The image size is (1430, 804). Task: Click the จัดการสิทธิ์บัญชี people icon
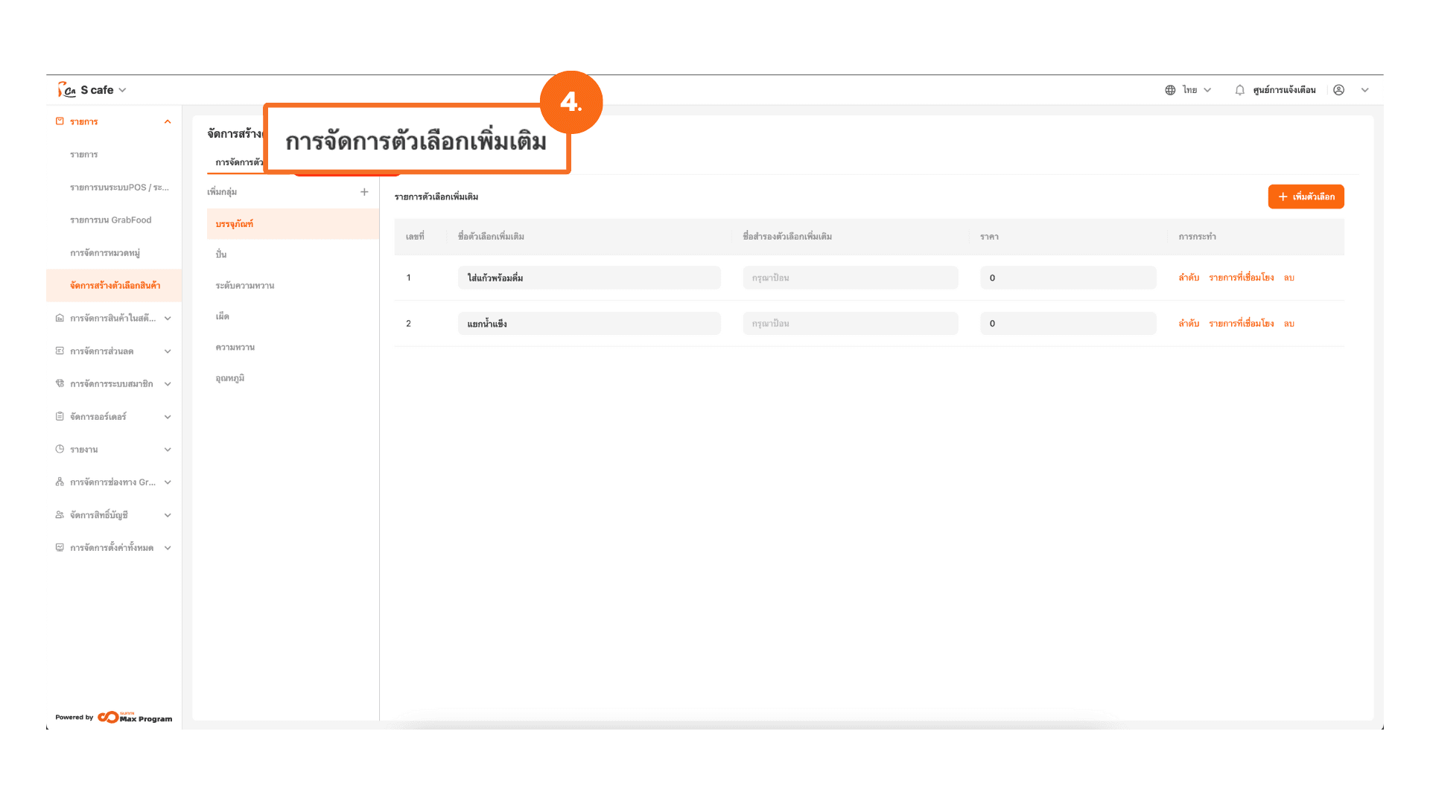pyautogui.click(x=60, y=514)
